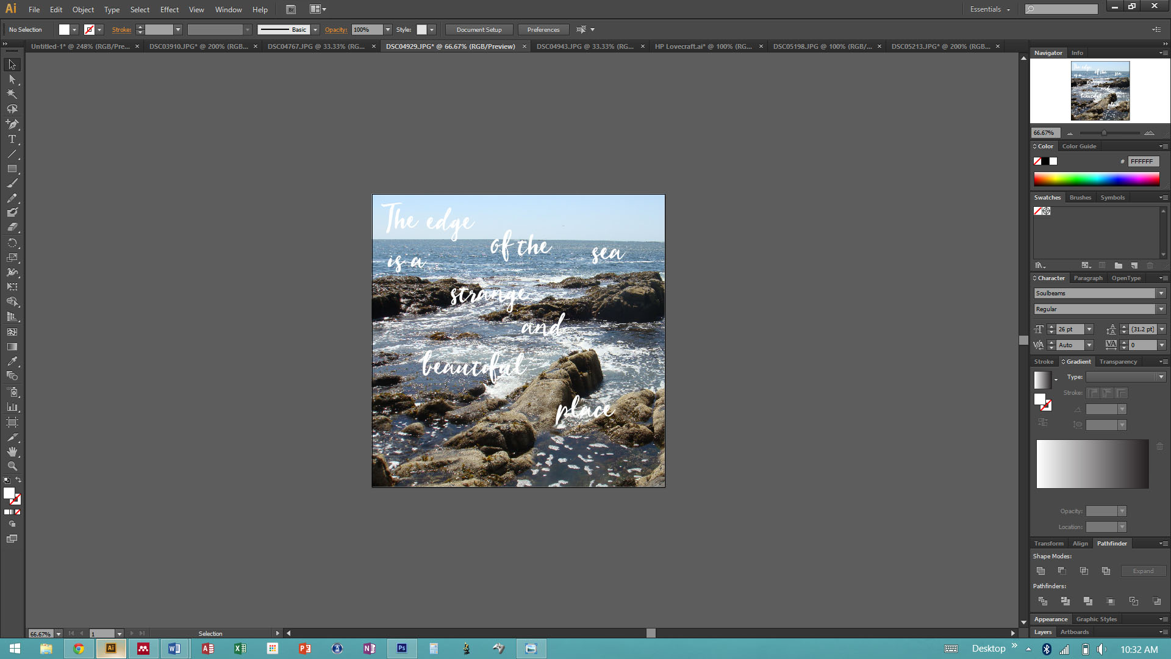Select the Eyedropper tool
Image resolution: width=1171 pixels, height=659 pixels.
pyautogui.click(x=12, y=361)
